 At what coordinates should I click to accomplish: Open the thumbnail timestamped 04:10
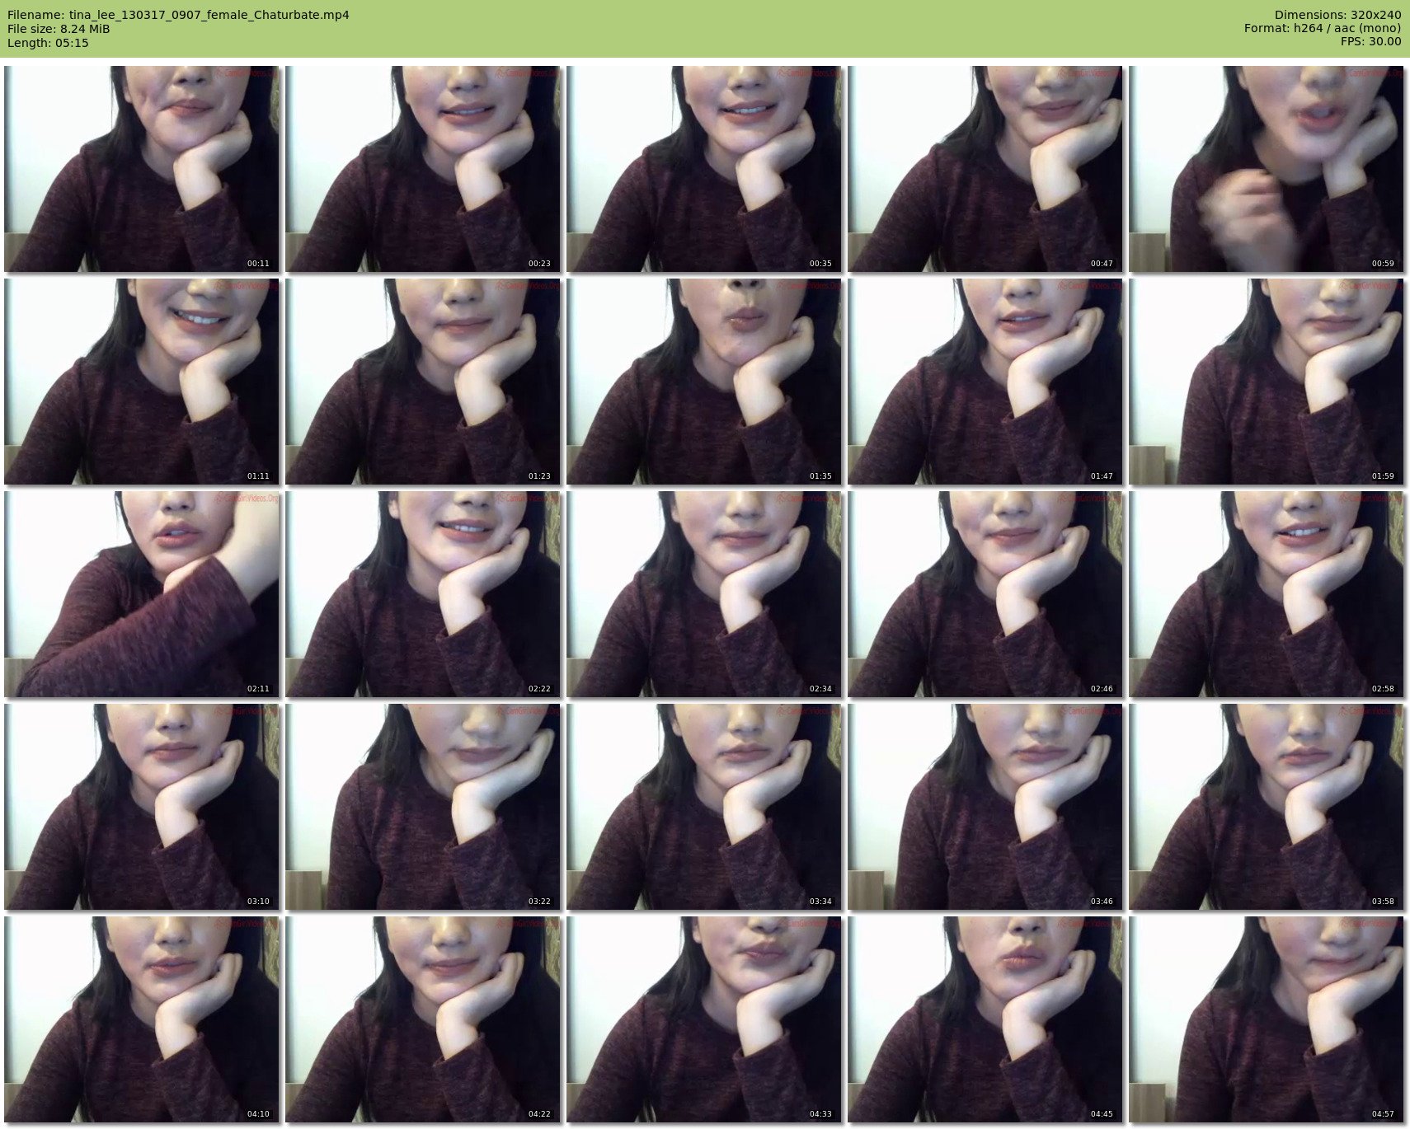(142, 1019)
